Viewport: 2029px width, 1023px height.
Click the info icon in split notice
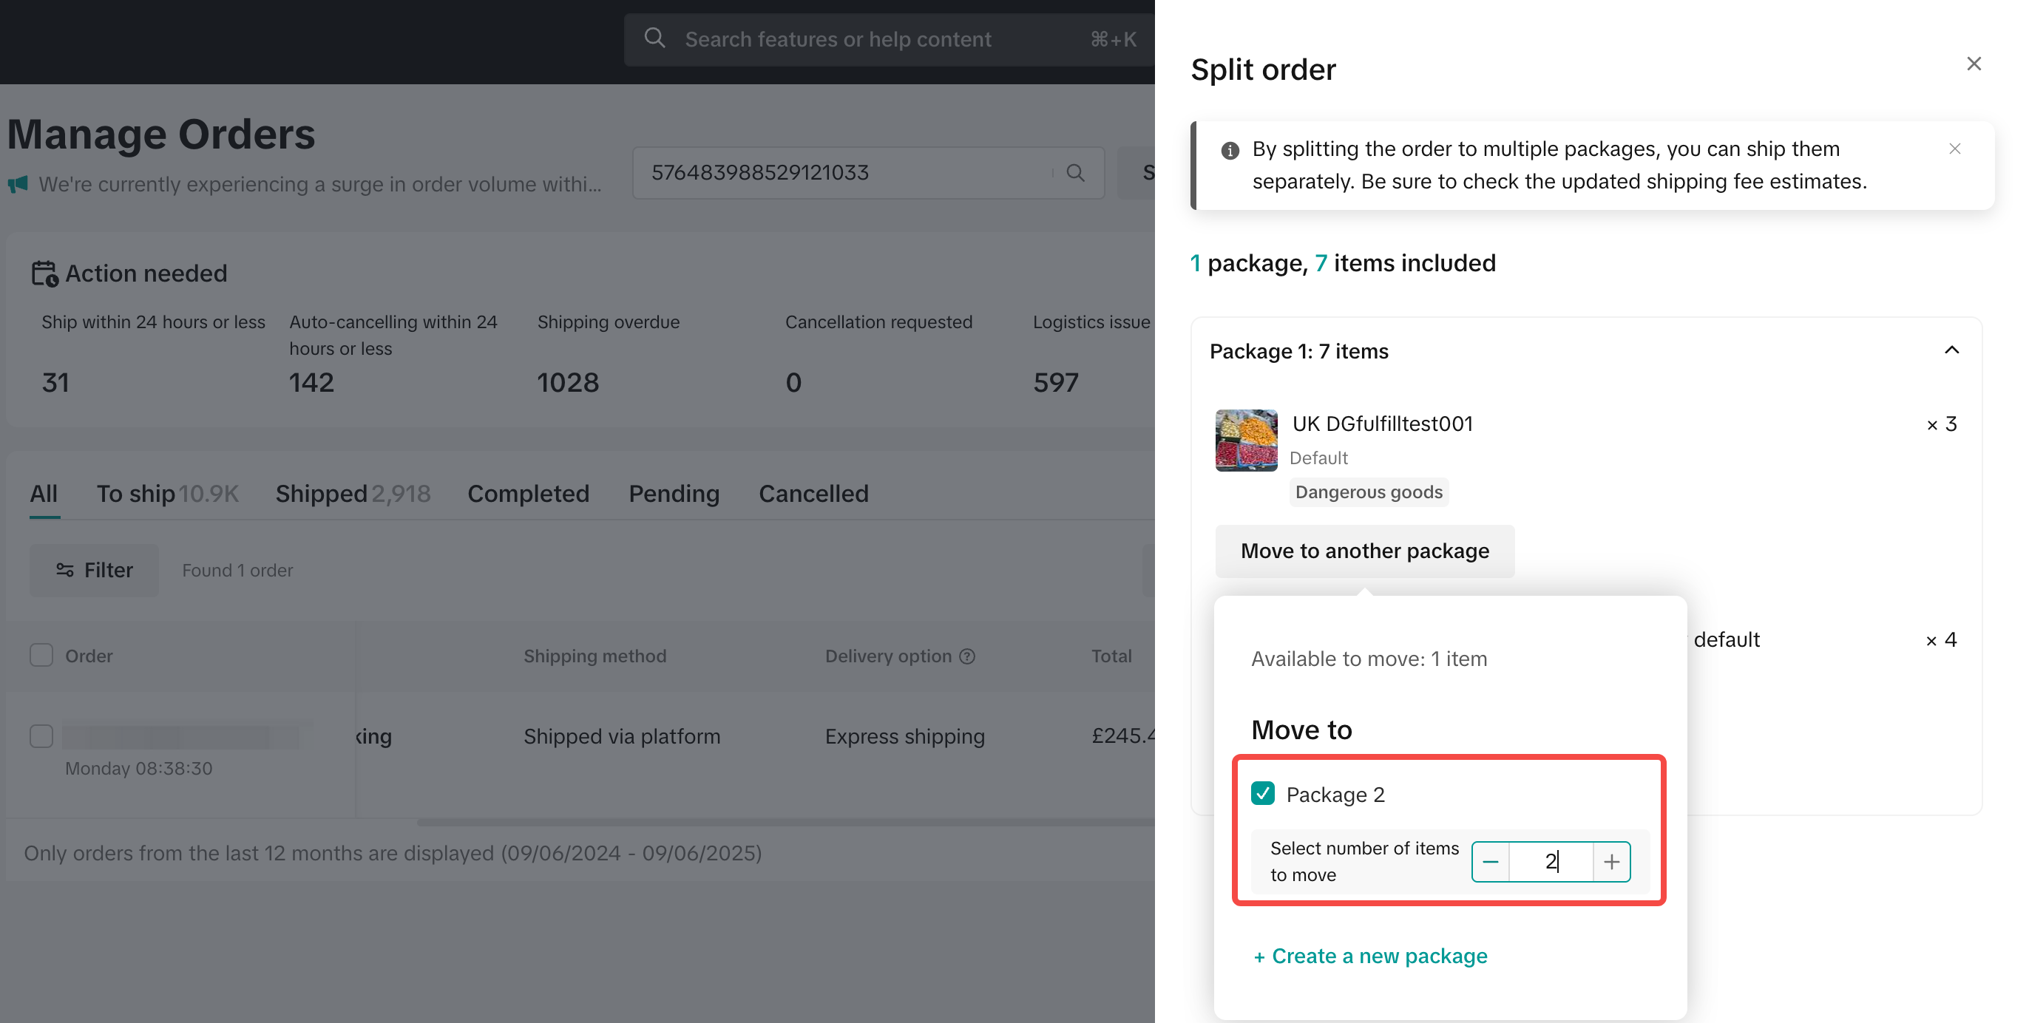tap(1230, 149)
